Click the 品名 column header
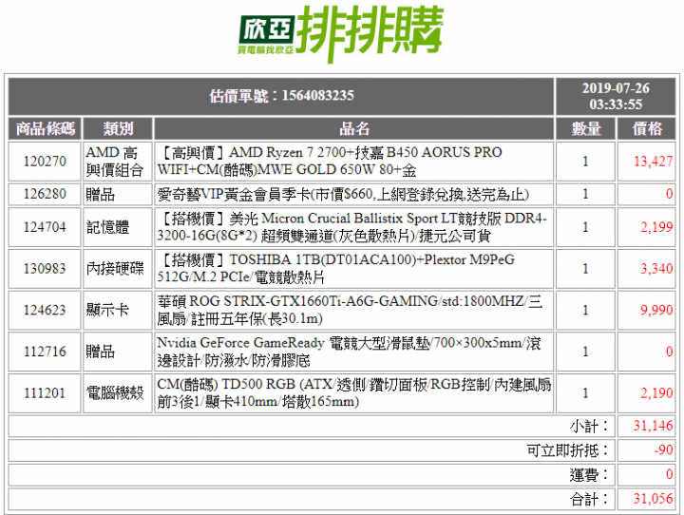Viewport: 684px width, 515px height. (353, 129)
